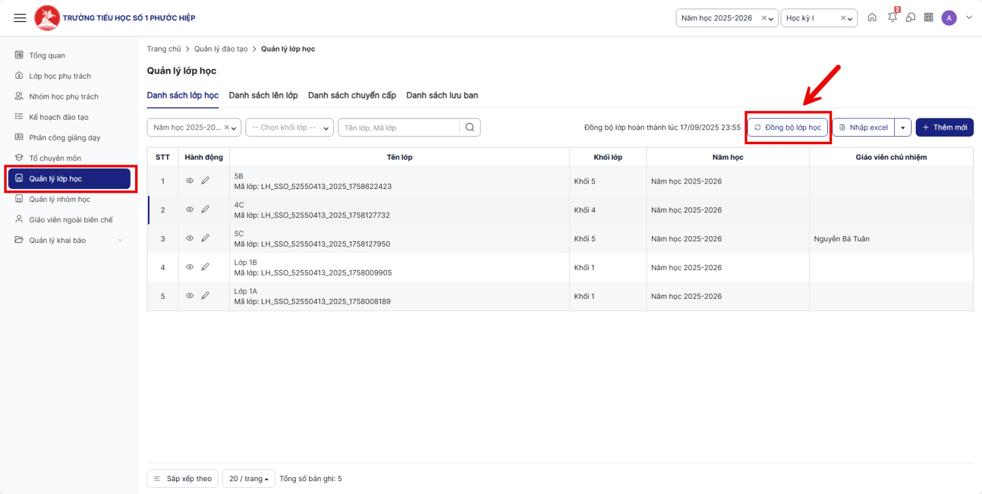Screen dimensions: 982x494
Task: Click the Tên lớp, Mã lớp search field
Action: [399, 128]
